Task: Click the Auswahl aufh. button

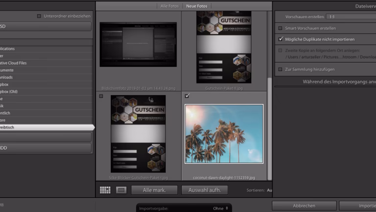Action: point(204,190)
